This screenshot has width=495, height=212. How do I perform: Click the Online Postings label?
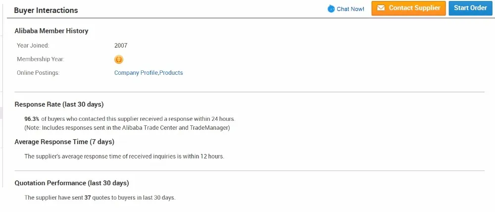point(38,73)
